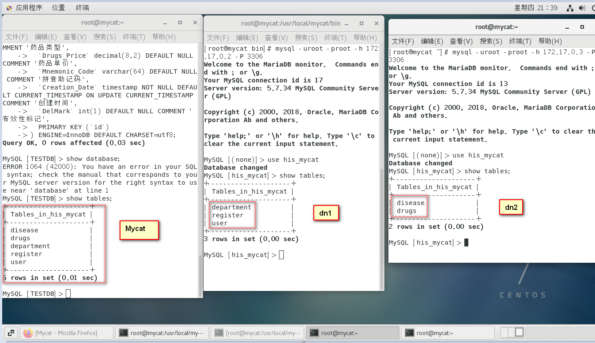Switch to the last root@mycat:~ taskbar button
The height and width of the screenshot is (343, 595).
tap(448, 333)
